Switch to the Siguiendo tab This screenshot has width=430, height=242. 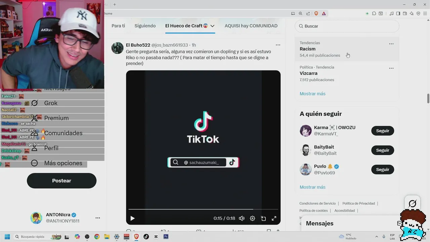[x=145, y=26]
